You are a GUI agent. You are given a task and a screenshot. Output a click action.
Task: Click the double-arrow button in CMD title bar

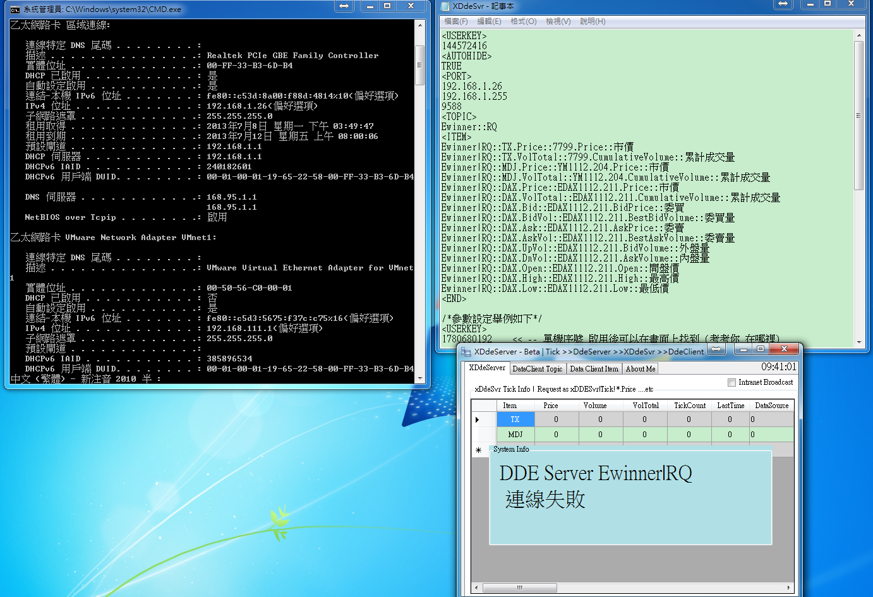344,6
